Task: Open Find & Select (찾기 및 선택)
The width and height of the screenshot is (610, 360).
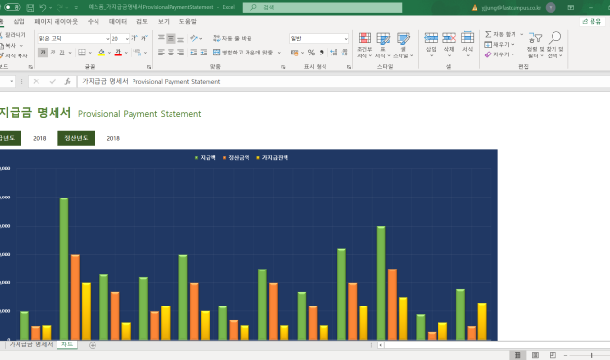Action: (x=554, y=45)
